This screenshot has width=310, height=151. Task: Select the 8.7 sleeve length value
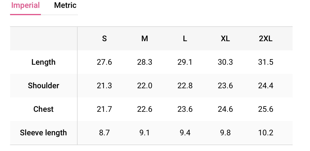click(x=104, y=133)
